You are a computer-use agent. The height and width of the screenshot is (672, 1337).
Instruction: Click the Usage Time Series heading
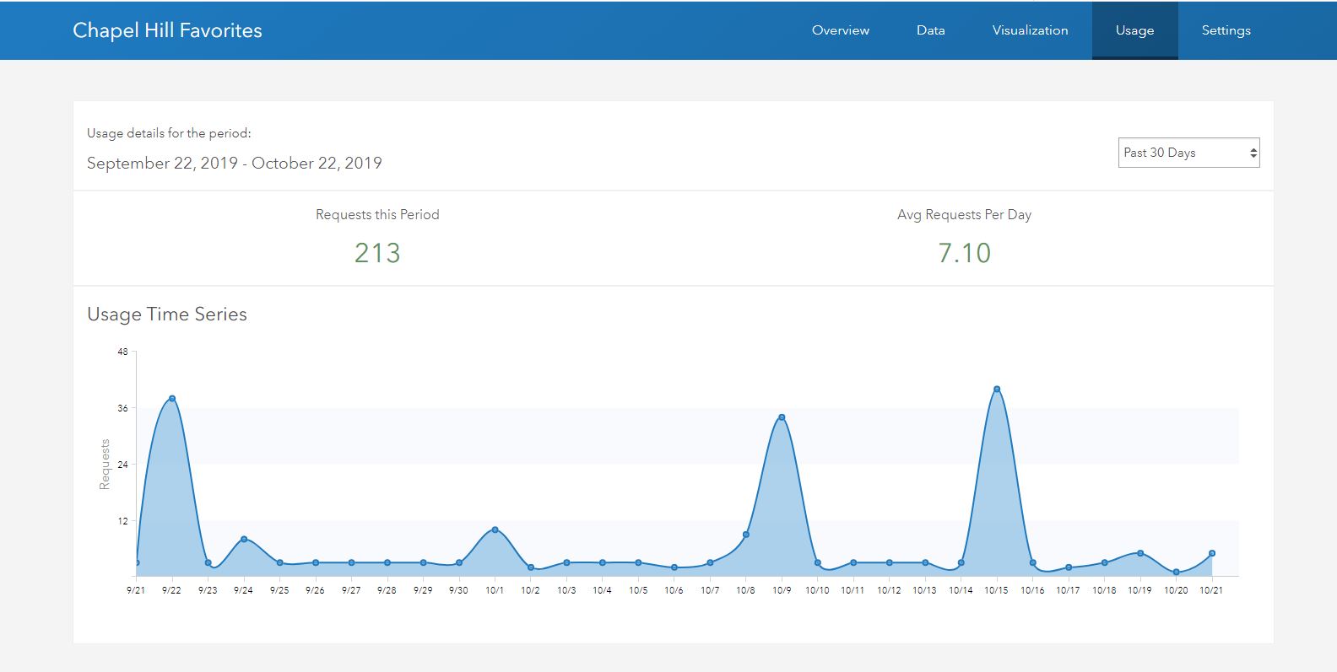coord(167,314)
